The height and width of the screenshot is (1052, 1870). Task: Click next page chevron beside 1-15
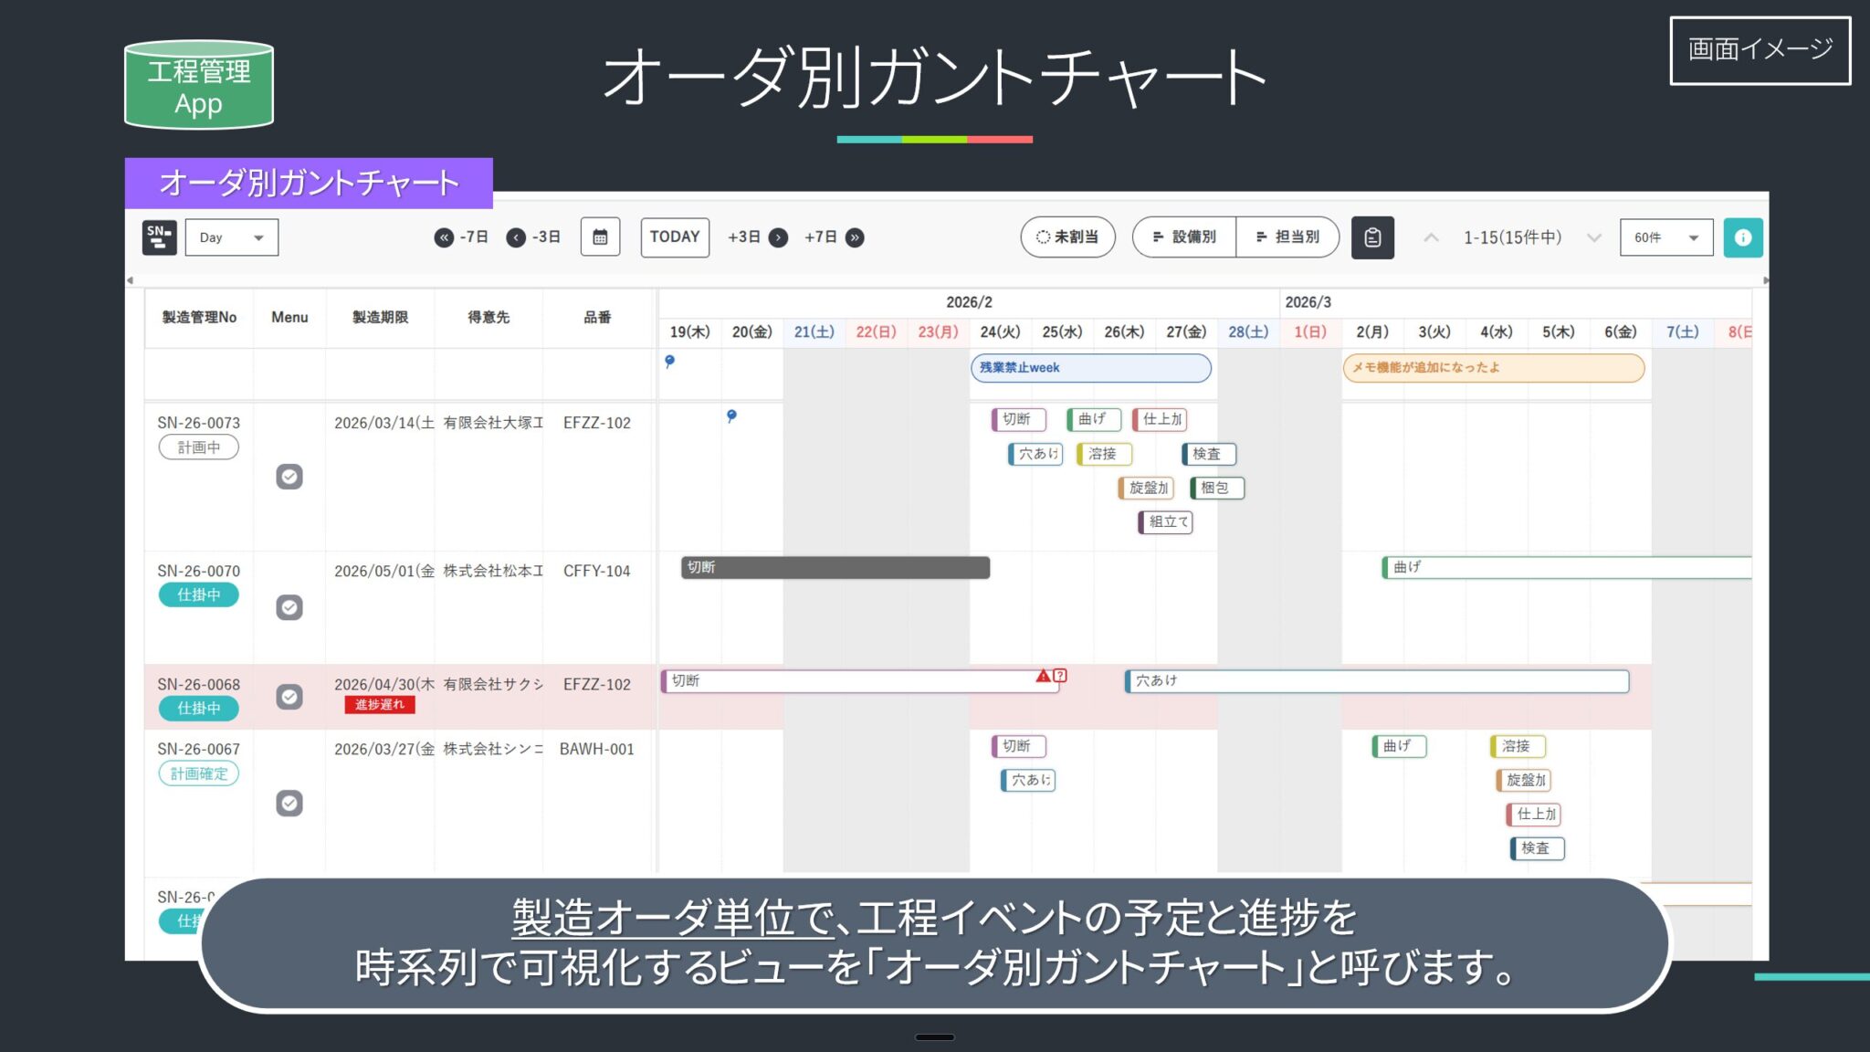pyautogui.click(x=1594, y=237)
